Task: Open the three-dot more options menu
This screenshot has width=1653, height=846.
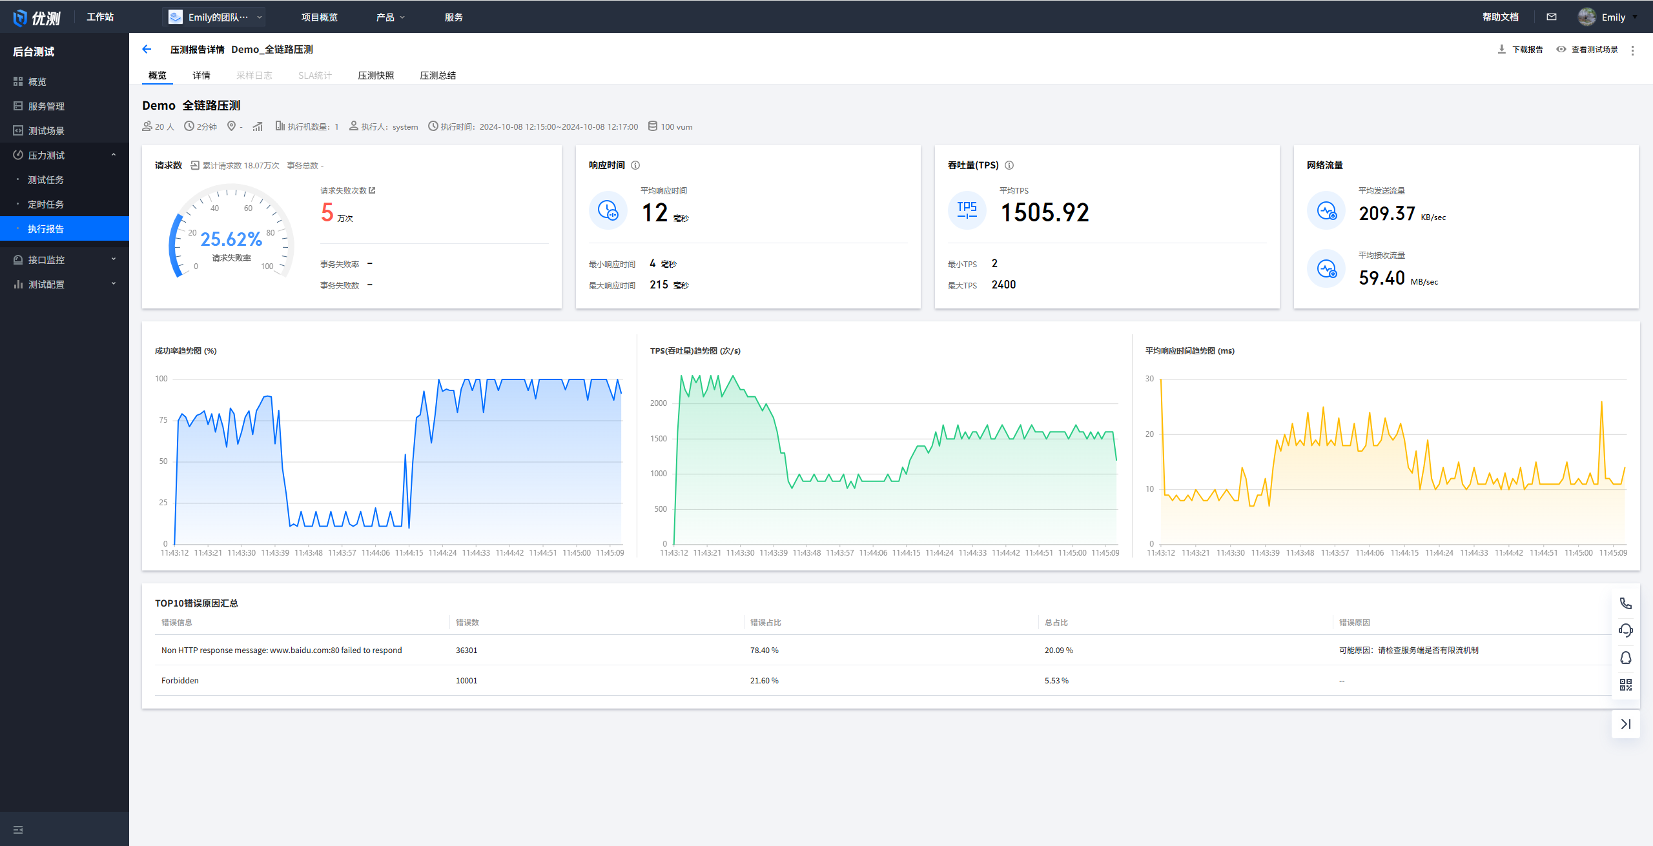Action: coord(1632,50)
